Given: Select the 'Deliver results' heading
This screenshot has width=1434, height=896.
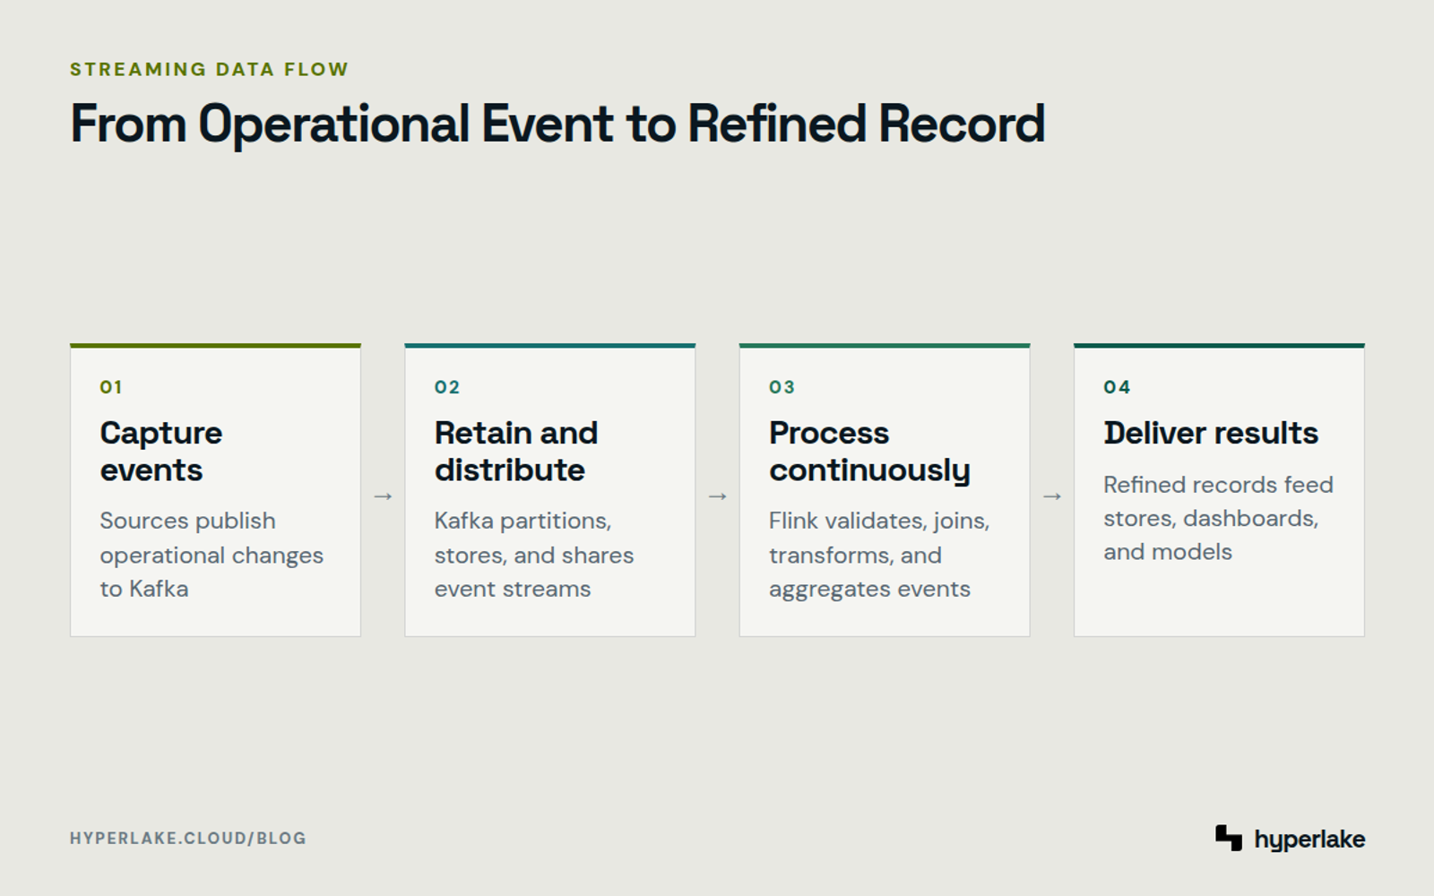Looking at the screenshot, I should (1211, 434).
